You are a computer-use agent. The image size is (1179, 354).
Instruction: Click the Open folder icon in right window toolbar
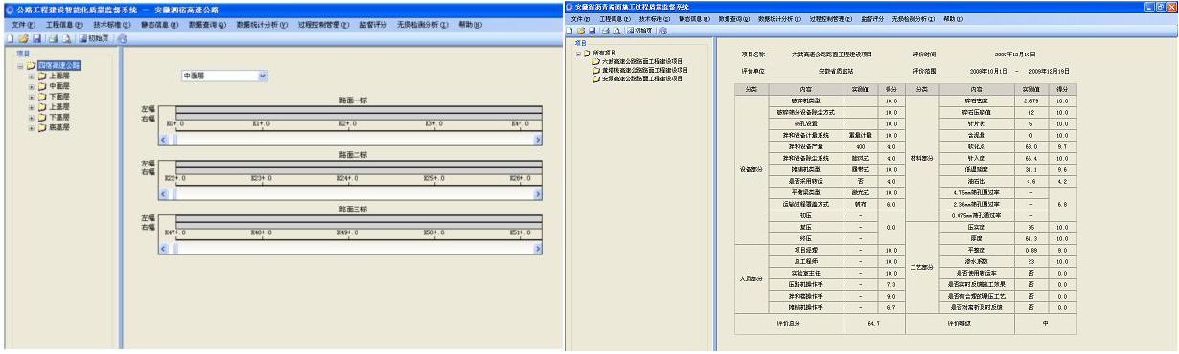(581, 31)
